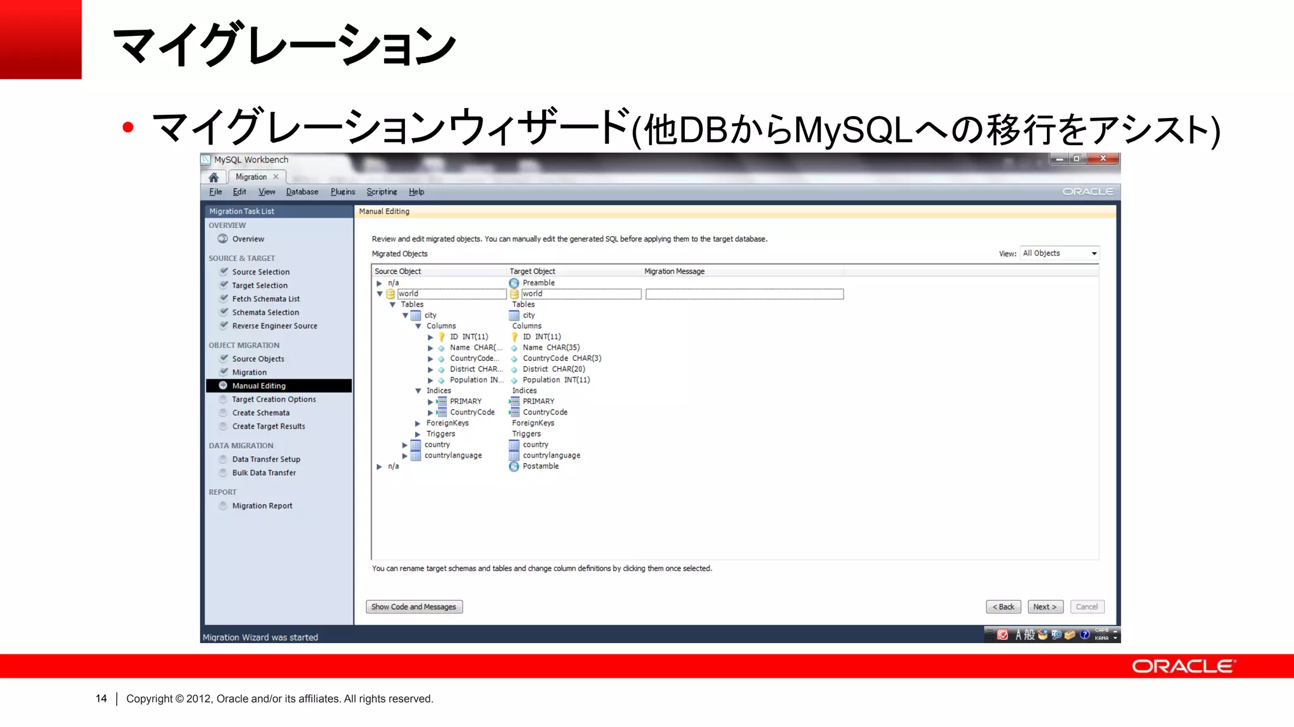Click Target Selection checkmark step

(x=253, y=285)
